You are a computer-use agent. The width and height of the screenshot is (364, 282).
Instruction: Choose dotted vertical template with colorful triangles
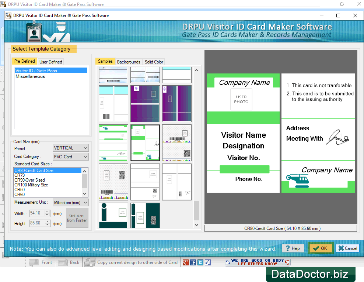113,182
